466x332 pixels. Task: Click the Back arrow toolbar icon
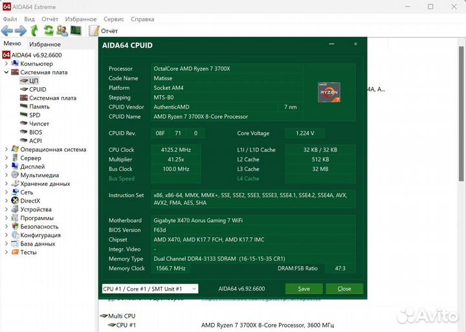[7, 30]
